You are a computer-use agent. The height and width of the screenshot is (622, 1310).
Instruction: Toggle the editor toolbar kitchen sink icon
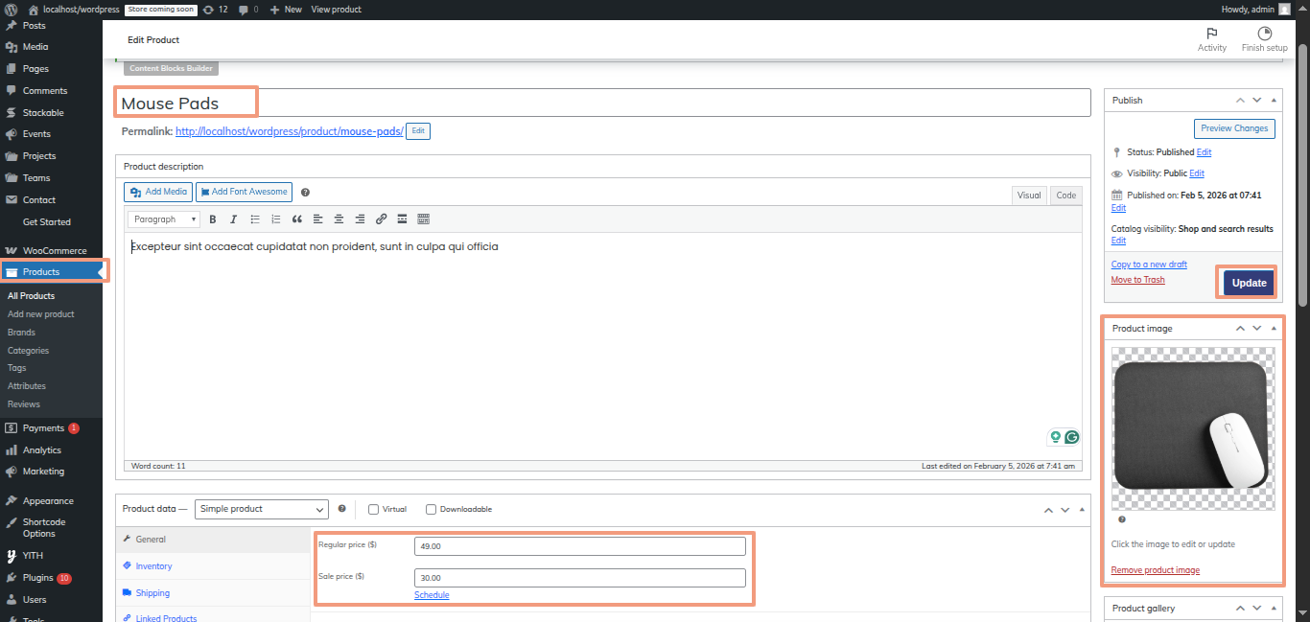click(423, 219)
